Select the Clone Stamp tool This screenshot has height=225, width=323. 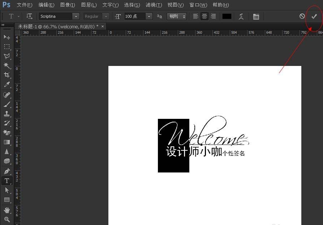click(7, 114)
